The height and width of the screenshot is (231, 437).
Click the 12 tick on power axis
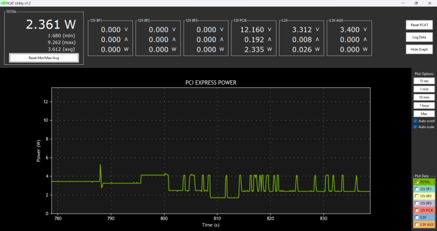(x=46, y=101)
